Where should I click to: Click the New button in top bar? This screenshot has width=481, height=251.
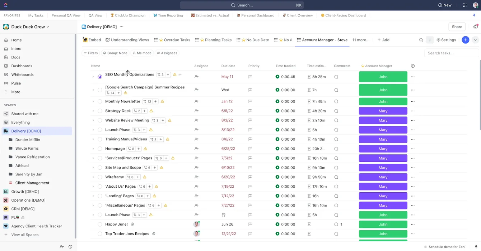[x=445, y=5]
